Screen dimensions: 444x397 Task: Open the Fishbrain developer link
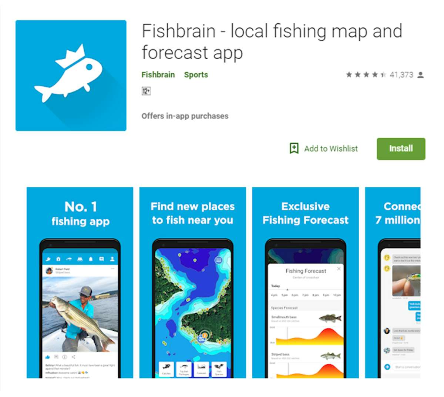[x=158, y=75]
